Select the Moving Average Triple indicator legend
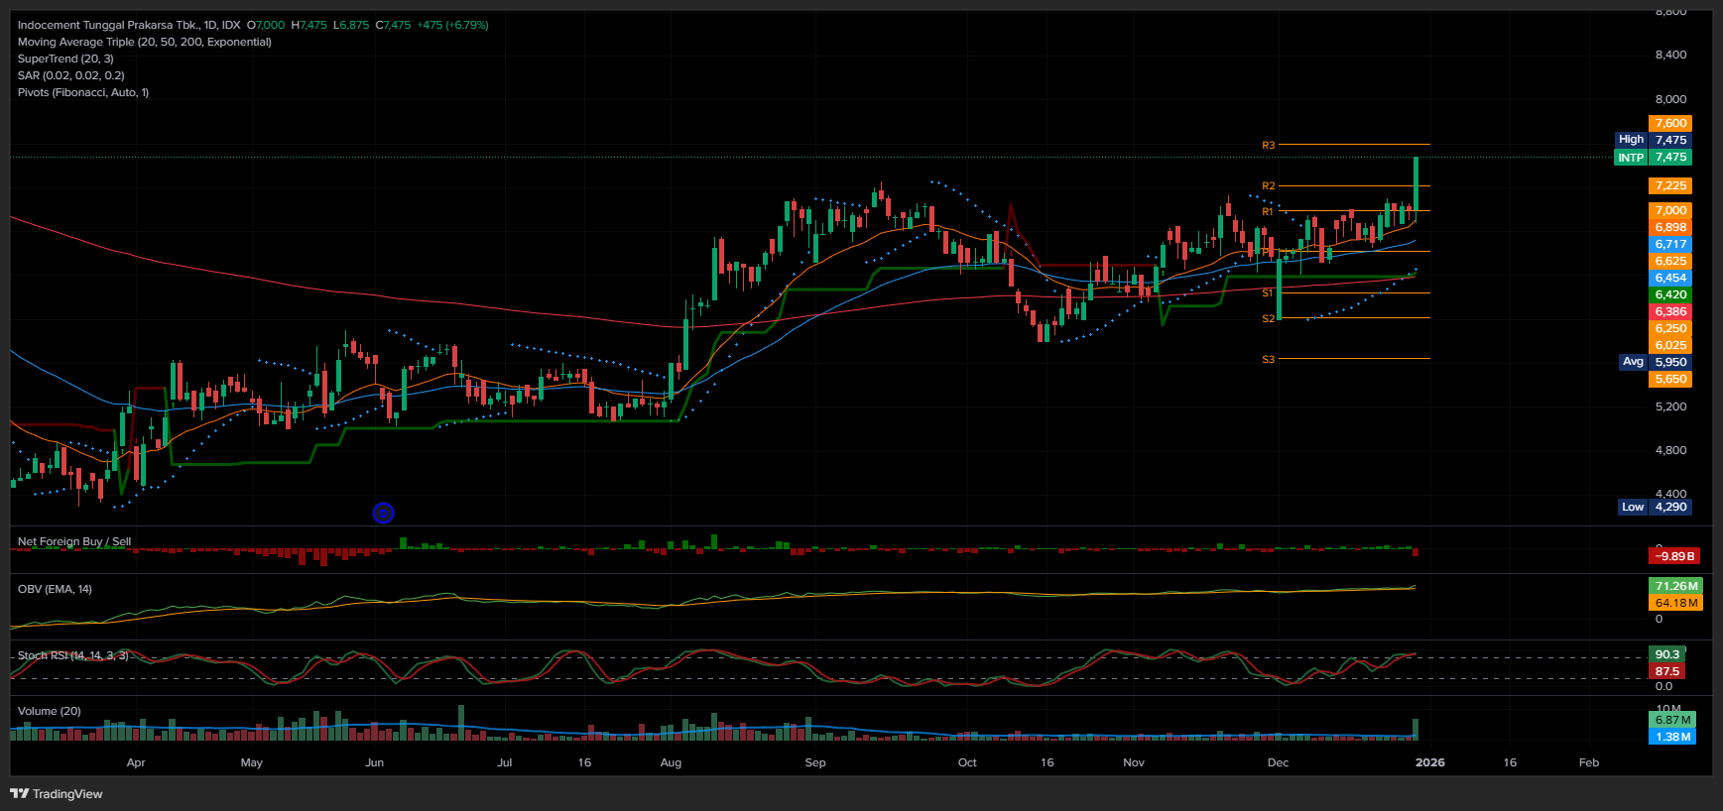1723x811 pixels. tap(144, 42)
